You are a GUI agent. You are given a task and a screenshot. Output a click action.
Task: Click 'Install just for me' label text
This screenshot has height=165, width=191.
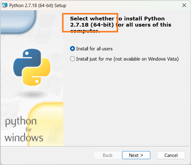(x=127, y=59)
